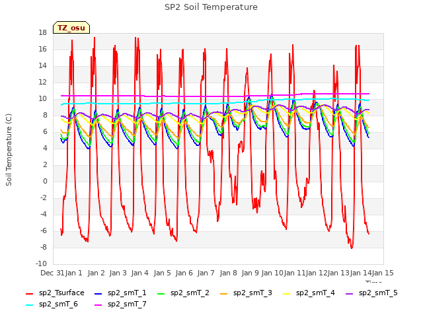The width and height of the screenshot is (423, 317).
Task: Click the orange sp2_smT_3 legend swatch
Action: coord(224,293)
